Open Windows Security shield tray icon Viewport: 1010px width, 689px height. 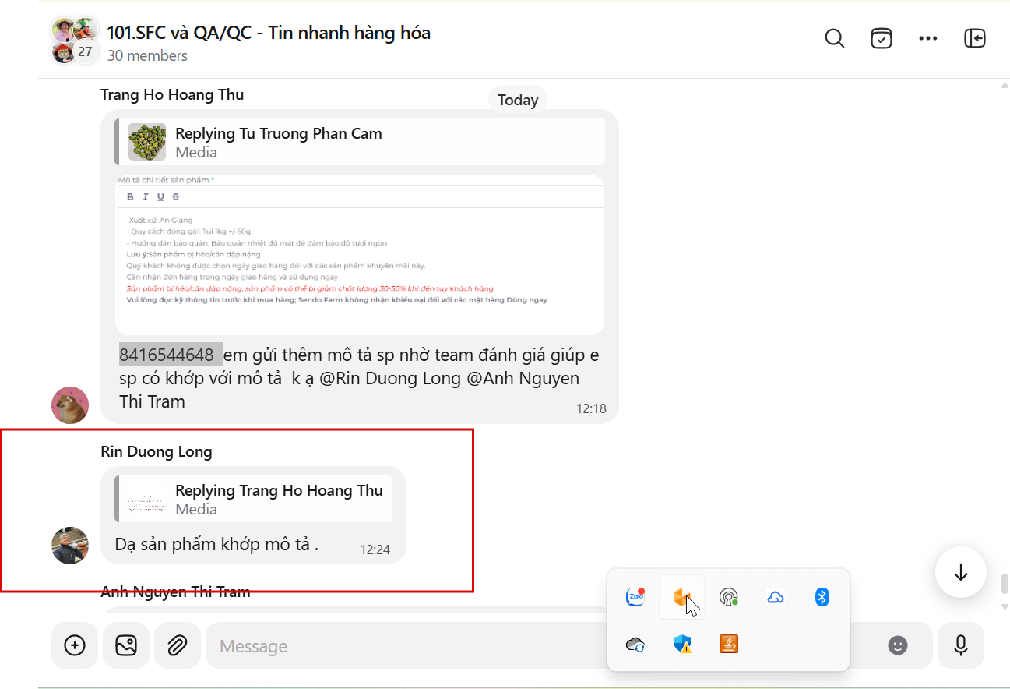[x=682, y=644]
